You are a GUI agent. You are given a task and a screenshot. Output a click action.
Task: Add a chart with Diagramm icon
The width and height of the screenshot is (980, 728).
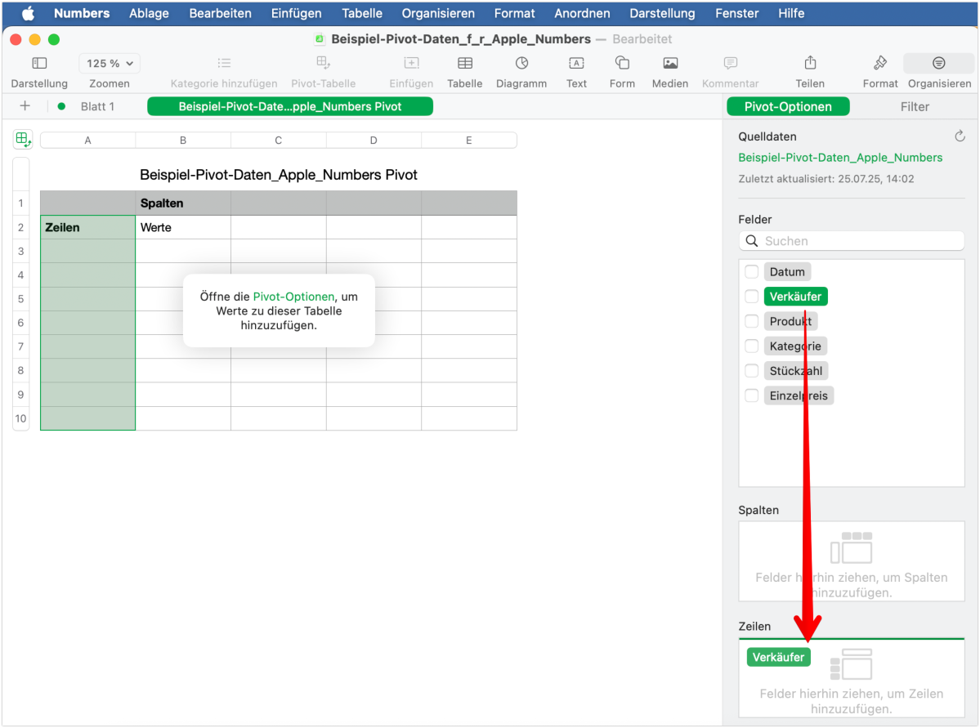521,63
